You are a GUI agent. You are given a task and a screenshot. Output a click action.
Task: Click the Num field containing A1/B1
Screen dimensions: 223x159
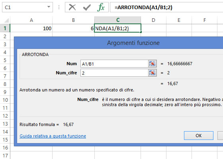pyautogui.click(x=115, y=64)
